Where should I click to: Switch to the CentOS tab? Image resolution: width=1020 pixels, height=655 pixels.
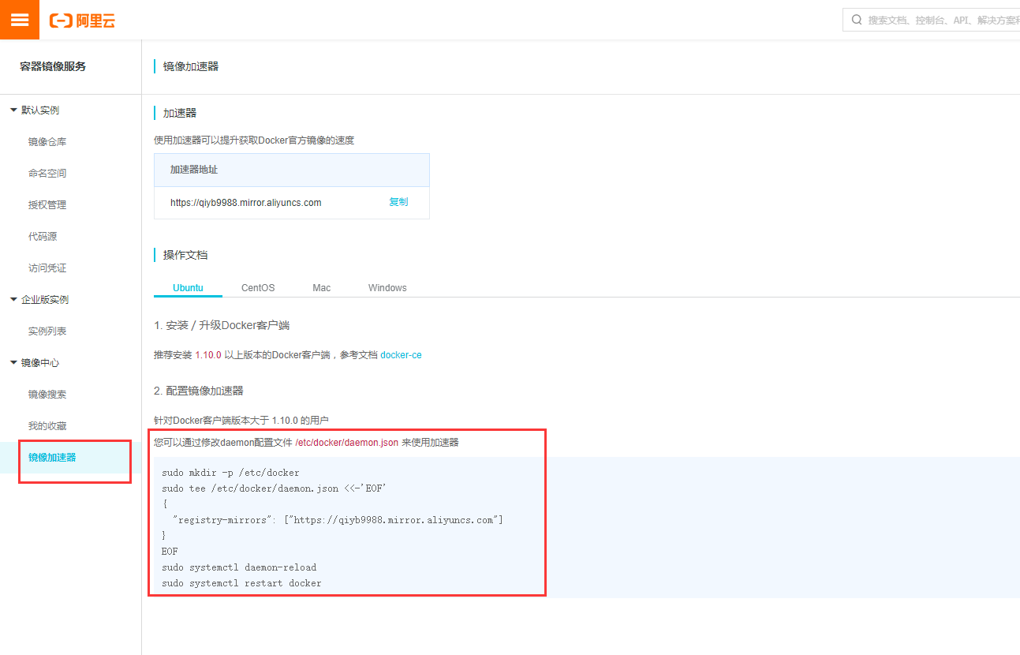[x=257, y=287]
